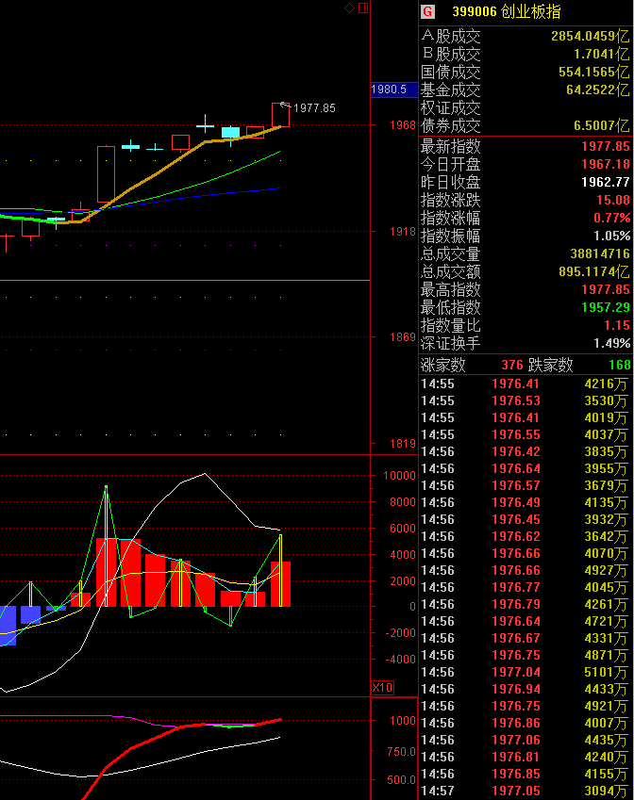This screenshot has width=634, height=800.
Task: Click the 今日开盘 value 1967.18
Action: click(x=606, y=164)
